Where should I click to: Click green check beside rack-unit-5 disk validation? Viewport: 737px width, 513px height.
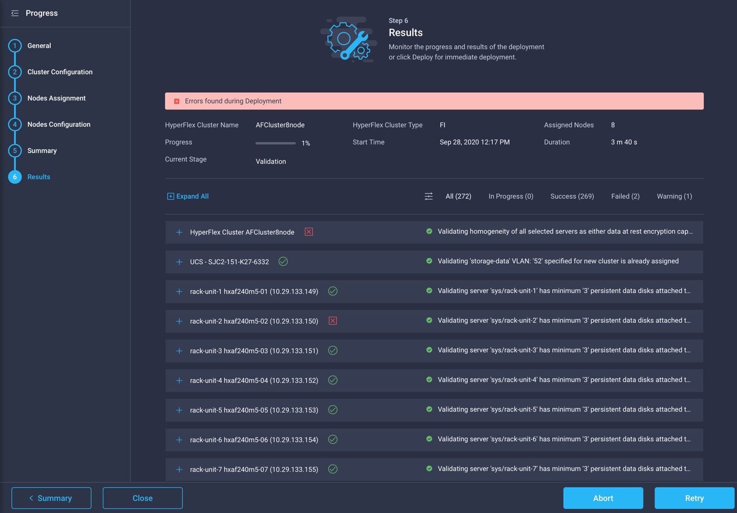[x=429, y=409]
